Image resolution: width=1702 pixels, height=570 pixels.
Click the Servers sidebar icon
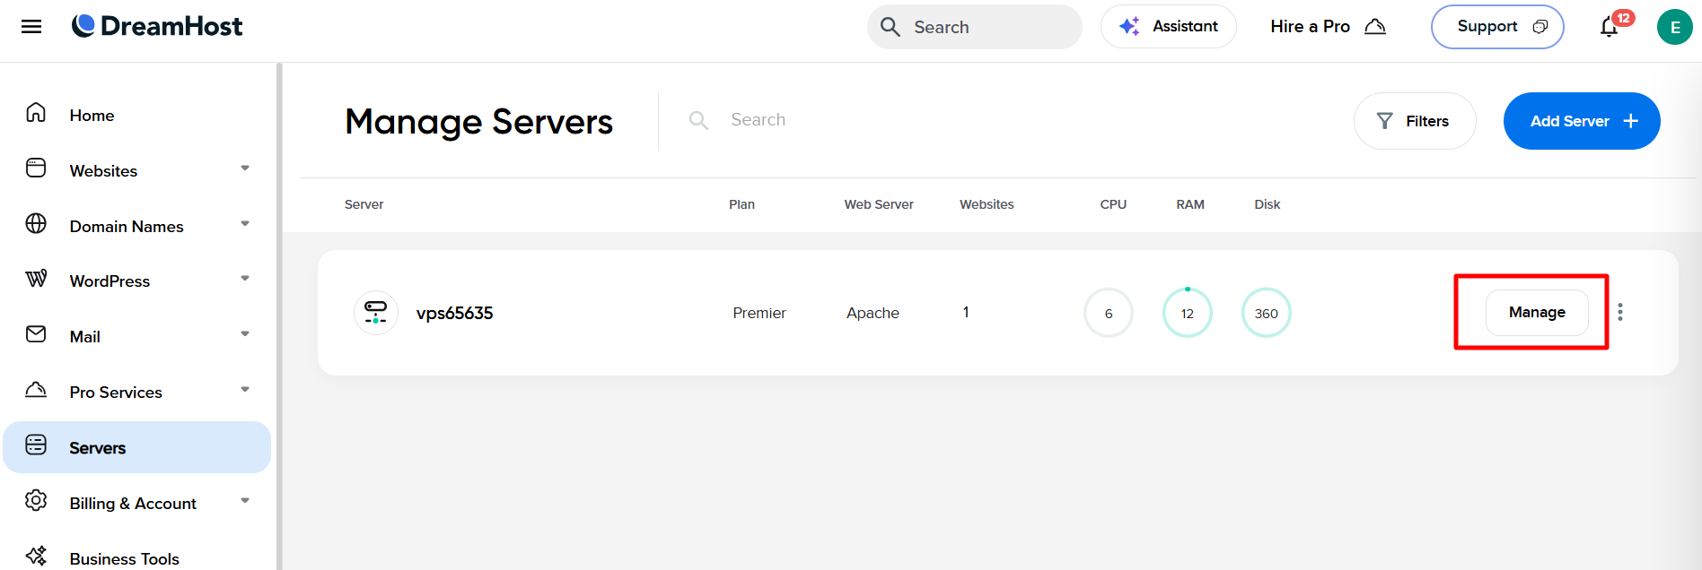[x=36, y=445]
